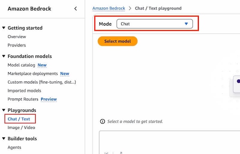
Task: Open the Providers page
Action: pos(17,45)
